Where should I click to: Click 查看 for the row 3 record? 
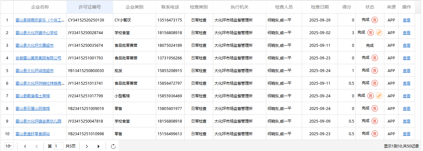[x=406, y=45]
